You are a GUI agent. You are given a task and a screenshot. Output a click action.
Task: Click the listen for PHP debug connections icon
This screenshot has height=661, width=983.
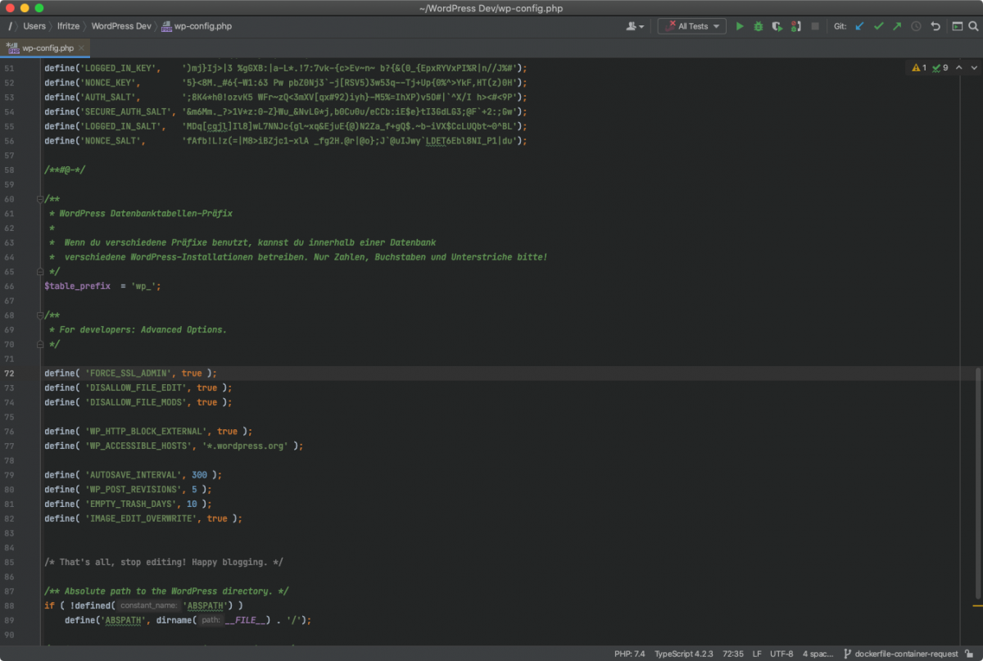tap(795, 26)
